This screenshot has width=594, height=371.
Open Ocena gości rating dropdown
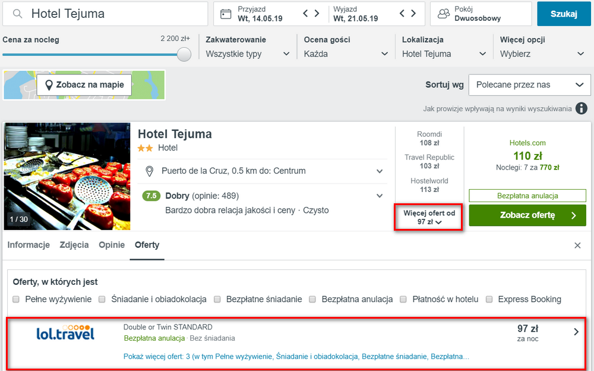pyautogui.click(x=346, y=54)
